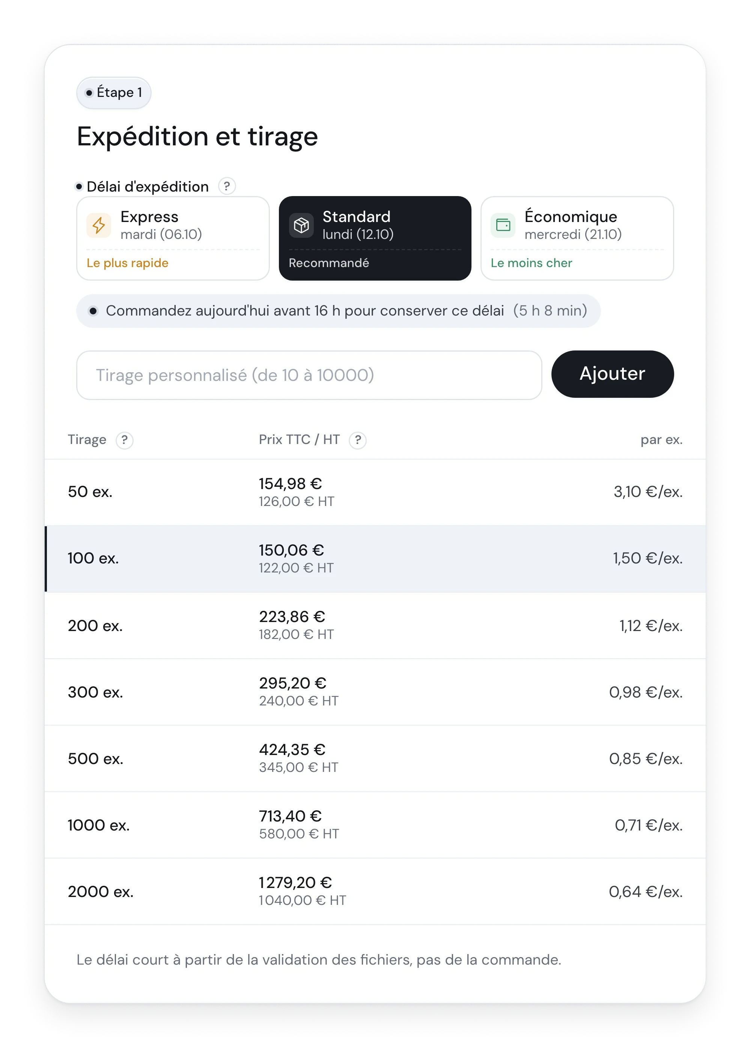Image resolution: width=750 pixels, height=1048 pixels.
Task: Click the order-before-16h deadline notice
Action: [339, 311]
